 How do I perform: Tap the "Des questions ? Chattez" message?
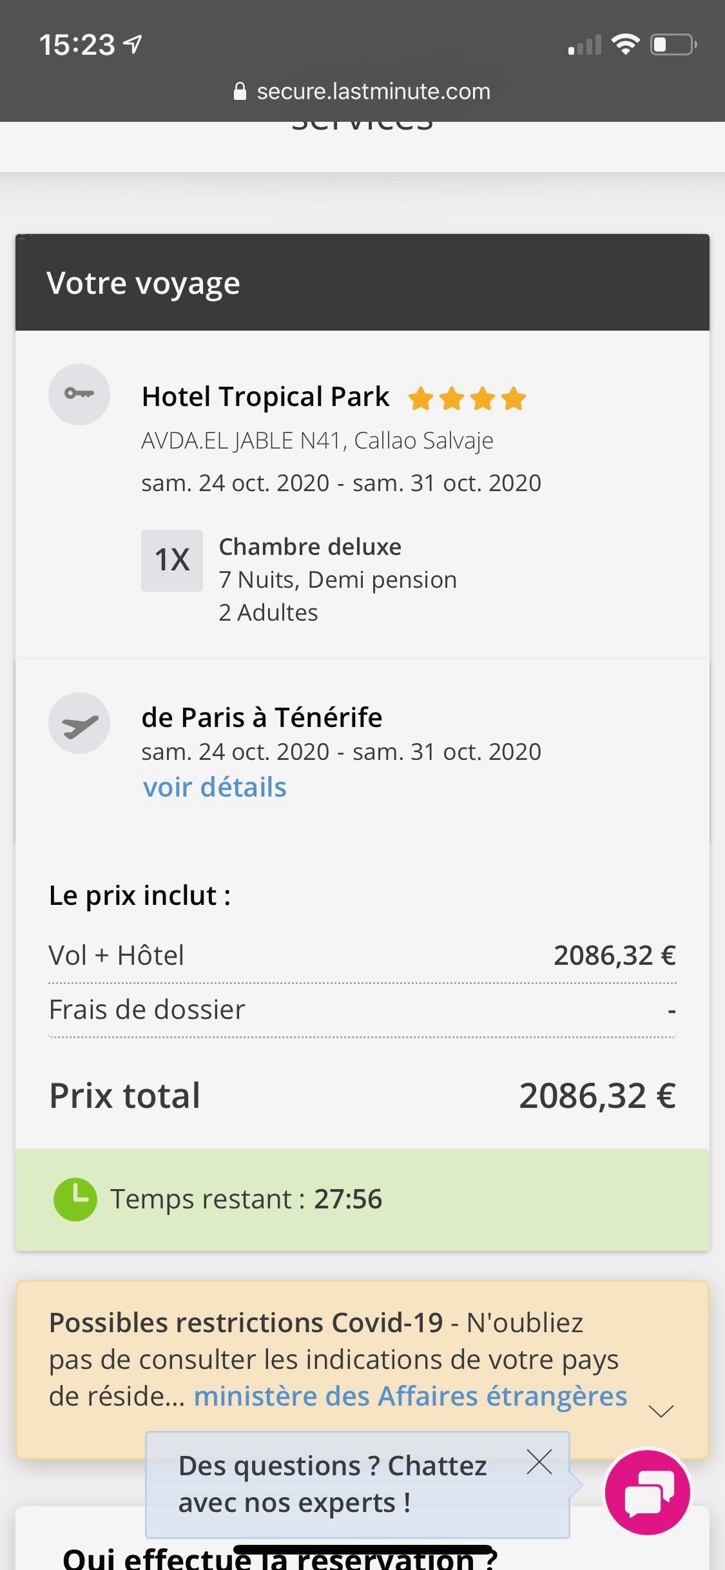point(332,1484)
